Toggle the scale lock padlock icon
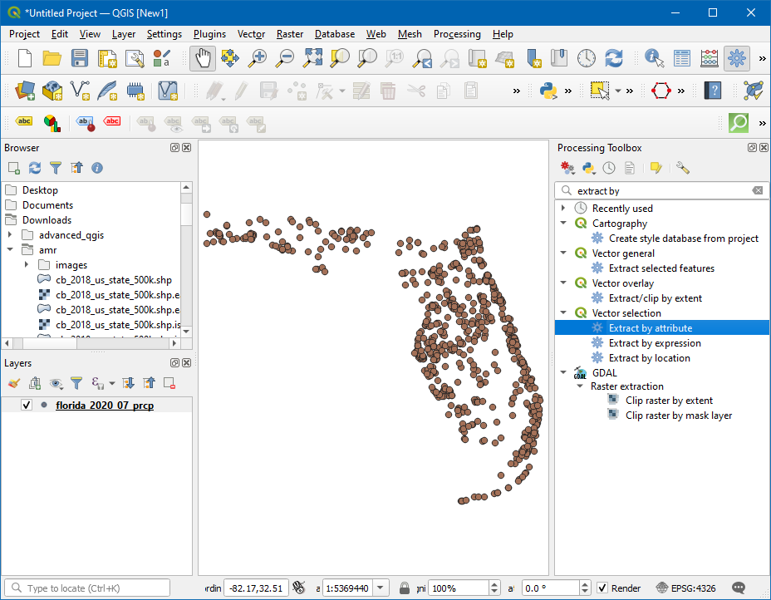771x600 pixels. coord(405,588)
